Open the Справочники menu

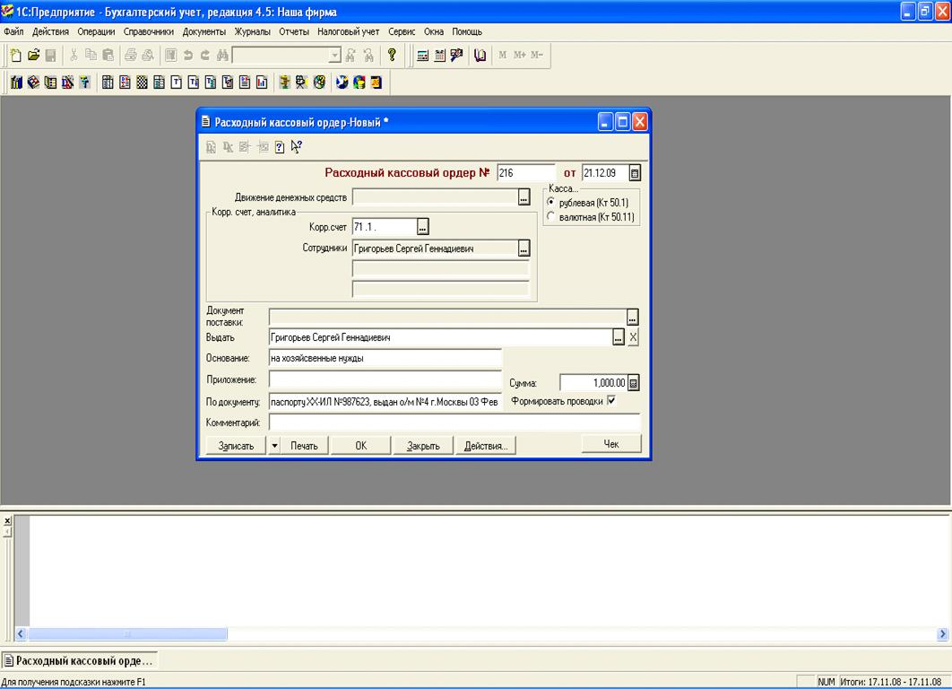pos(148,31)
